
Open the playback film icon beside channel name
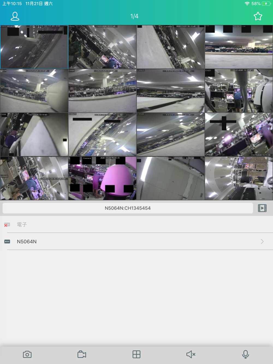262,208
